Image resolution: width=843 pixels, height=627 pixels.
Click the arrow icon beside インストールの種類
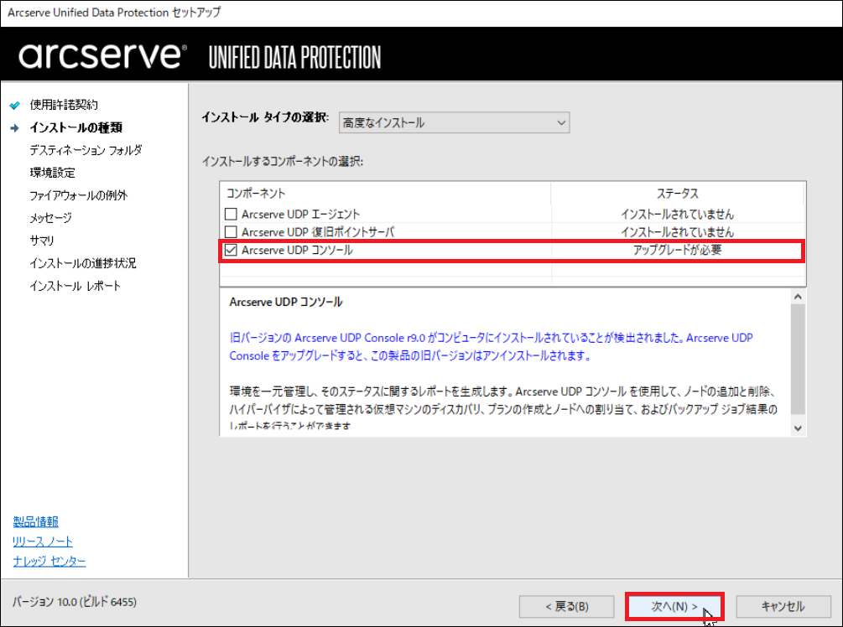[15, 128]
